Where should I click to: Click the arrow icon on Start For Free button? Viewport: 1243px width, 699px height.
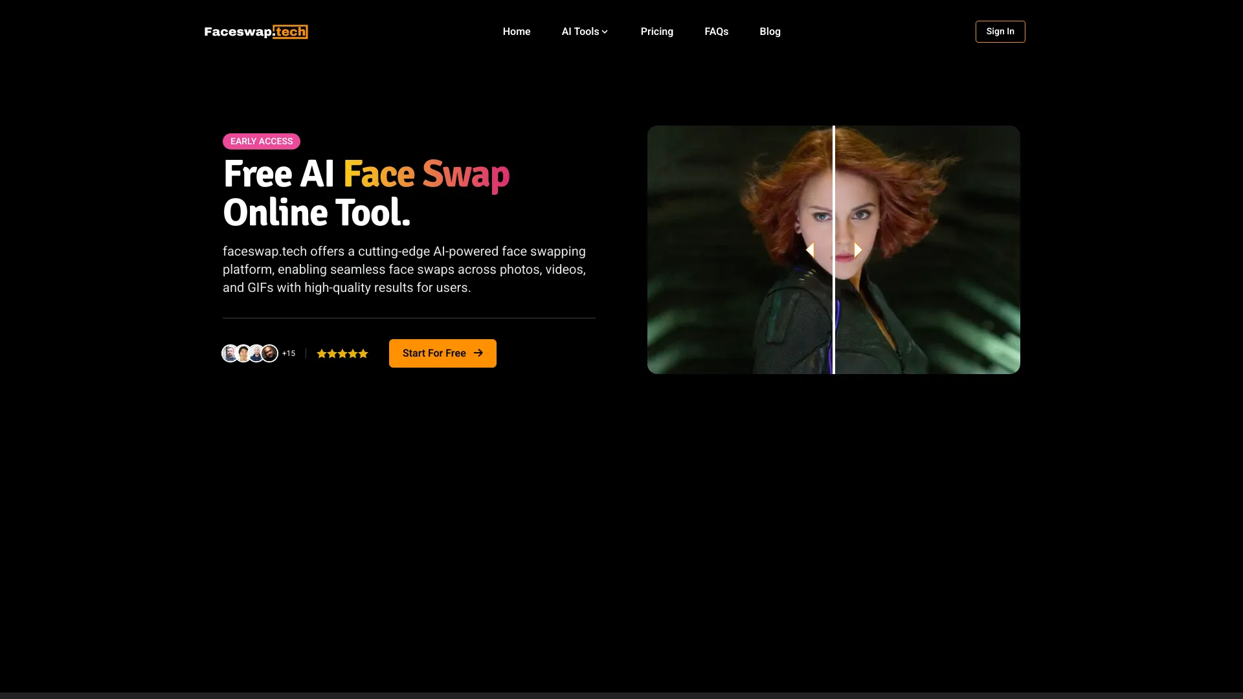[478, 353]
